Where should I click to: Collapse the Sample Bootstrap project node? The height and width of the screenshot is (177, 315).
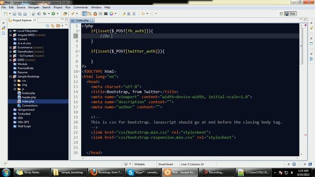click(10, 77)
